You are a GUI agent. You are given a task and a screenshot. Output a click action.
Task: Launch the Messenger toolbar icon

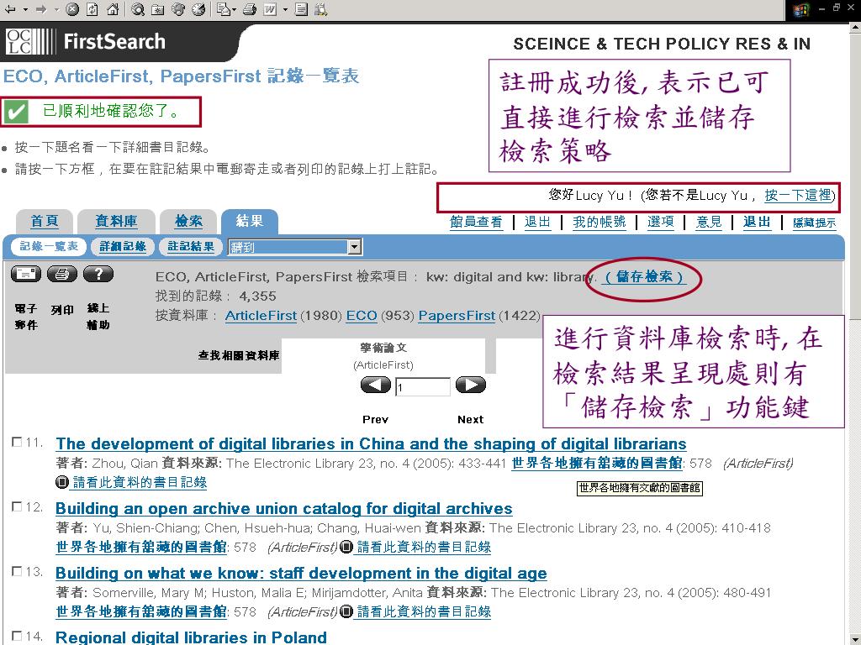pyautogui.click(x=321, y=9)
